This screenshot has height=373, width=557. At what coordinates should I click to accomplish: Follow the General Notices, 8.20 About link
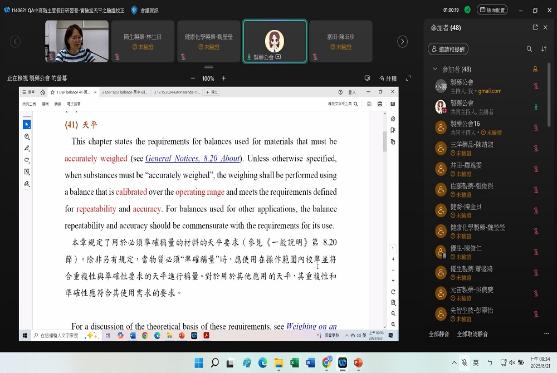pyautogui.click(x=193, y=158)
